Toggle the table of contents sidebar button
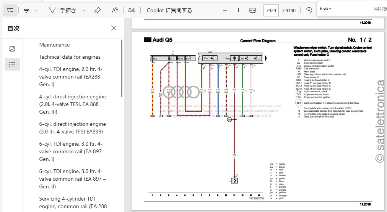387x212 pixels. coord(10,10)
